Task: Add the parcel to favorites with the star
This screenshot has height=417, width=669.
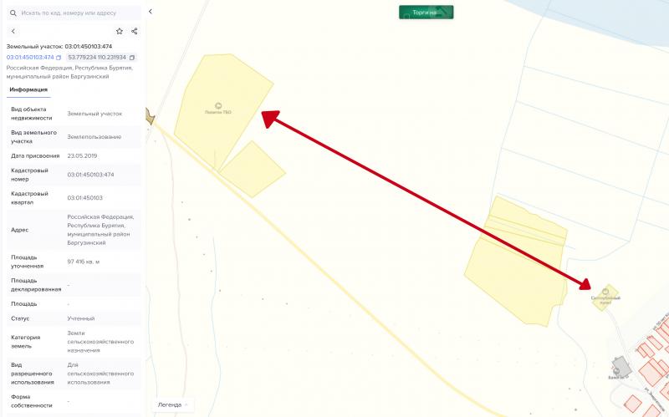Action: pyautogui.click(x=120, y=31)
